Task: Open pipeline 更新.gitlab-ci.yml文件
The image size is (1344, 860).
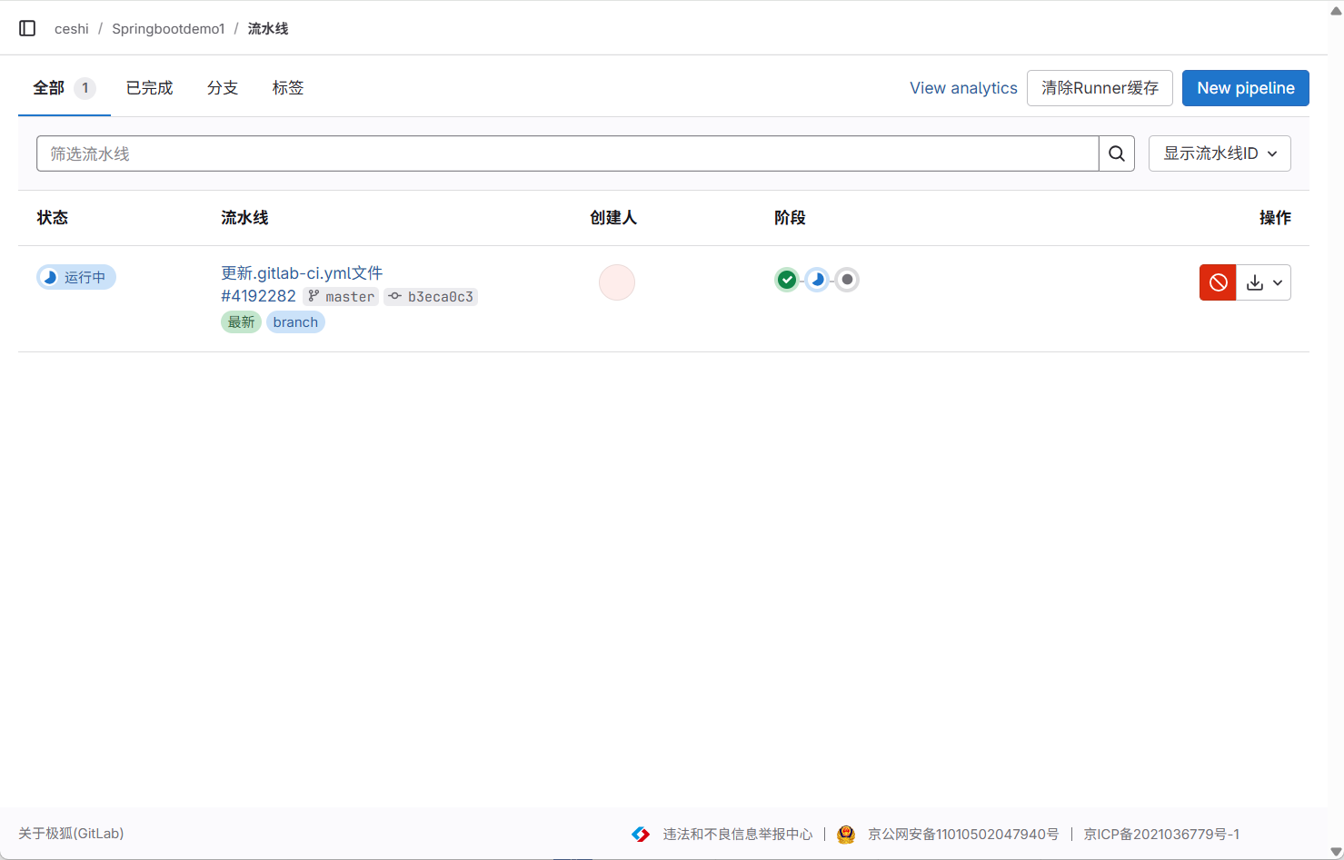Action: coord(301,272)
